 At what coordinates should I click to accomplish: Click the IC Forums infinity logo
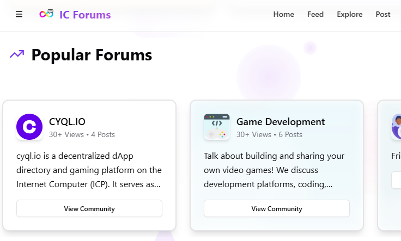(46, 14)
